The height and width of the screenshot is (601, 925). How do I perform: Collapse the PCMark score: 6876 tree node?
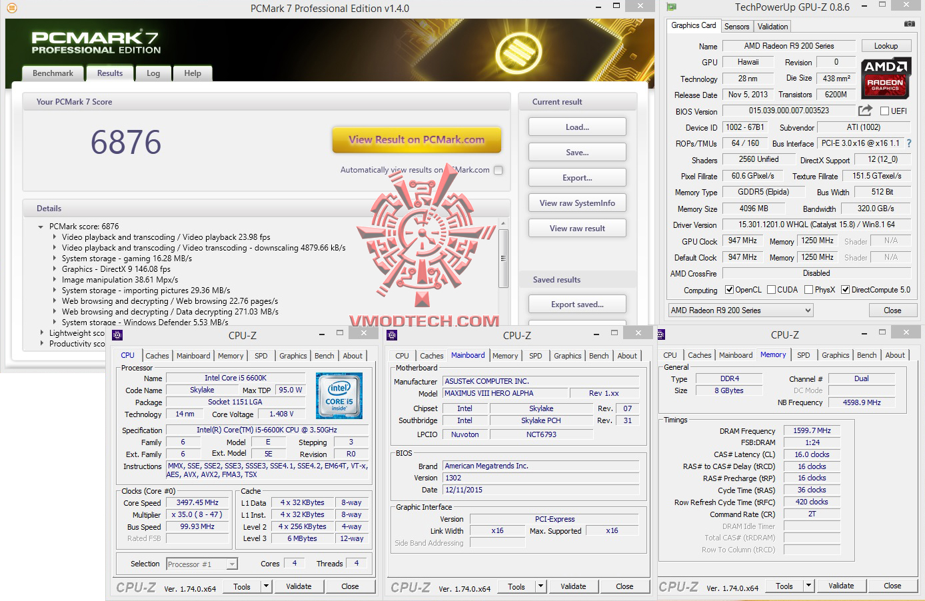pos(41,227)
